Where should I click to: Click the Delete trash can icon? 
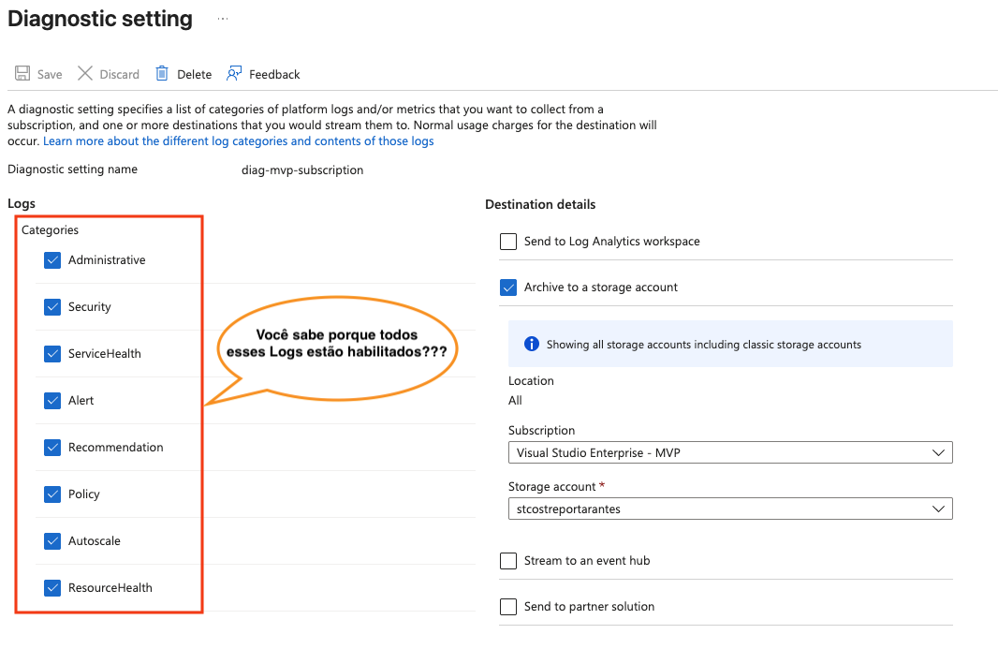pos(162,73)
